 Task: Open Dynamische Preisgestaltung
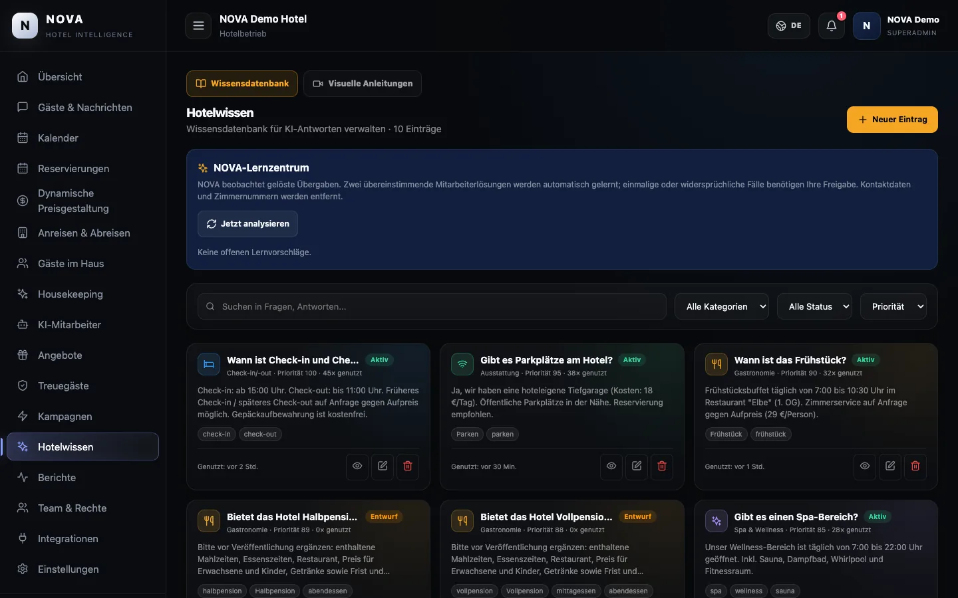coord(82,201)
